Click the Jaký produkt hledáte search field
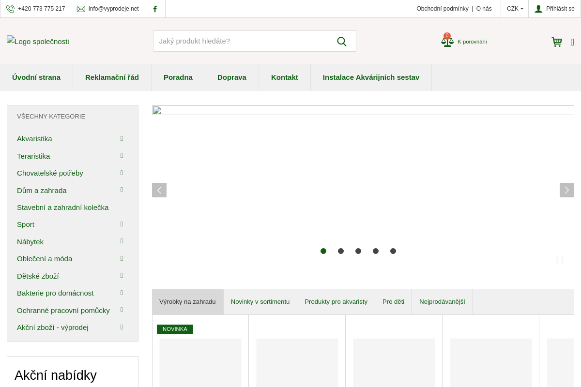 click(x=242, y=41)
